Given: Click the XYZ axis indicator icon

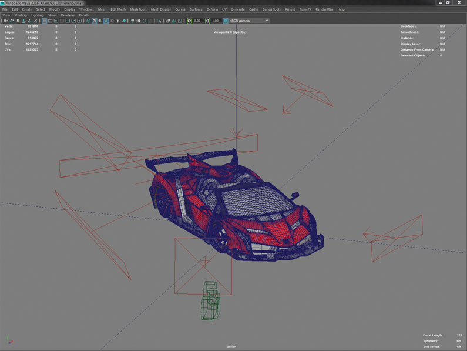Looking at the screenshot, I should 9,340.
